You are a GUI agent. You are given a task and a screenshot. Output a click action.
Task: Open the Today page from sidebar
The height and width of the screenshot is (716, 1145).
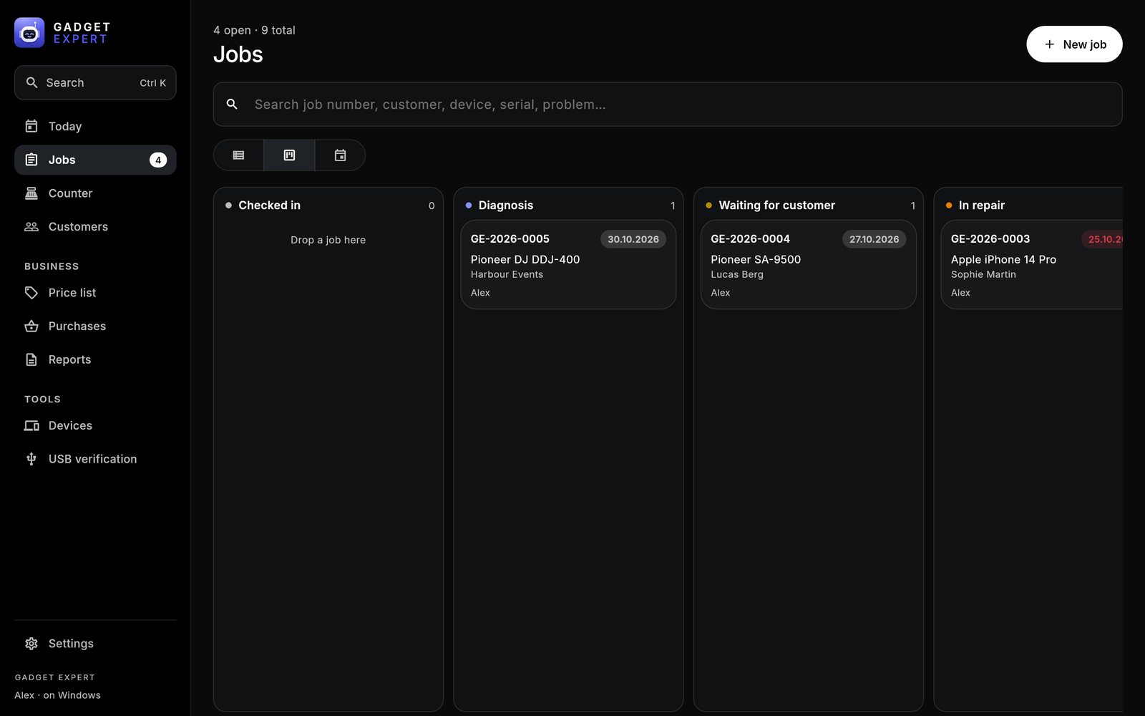point(95,126)
